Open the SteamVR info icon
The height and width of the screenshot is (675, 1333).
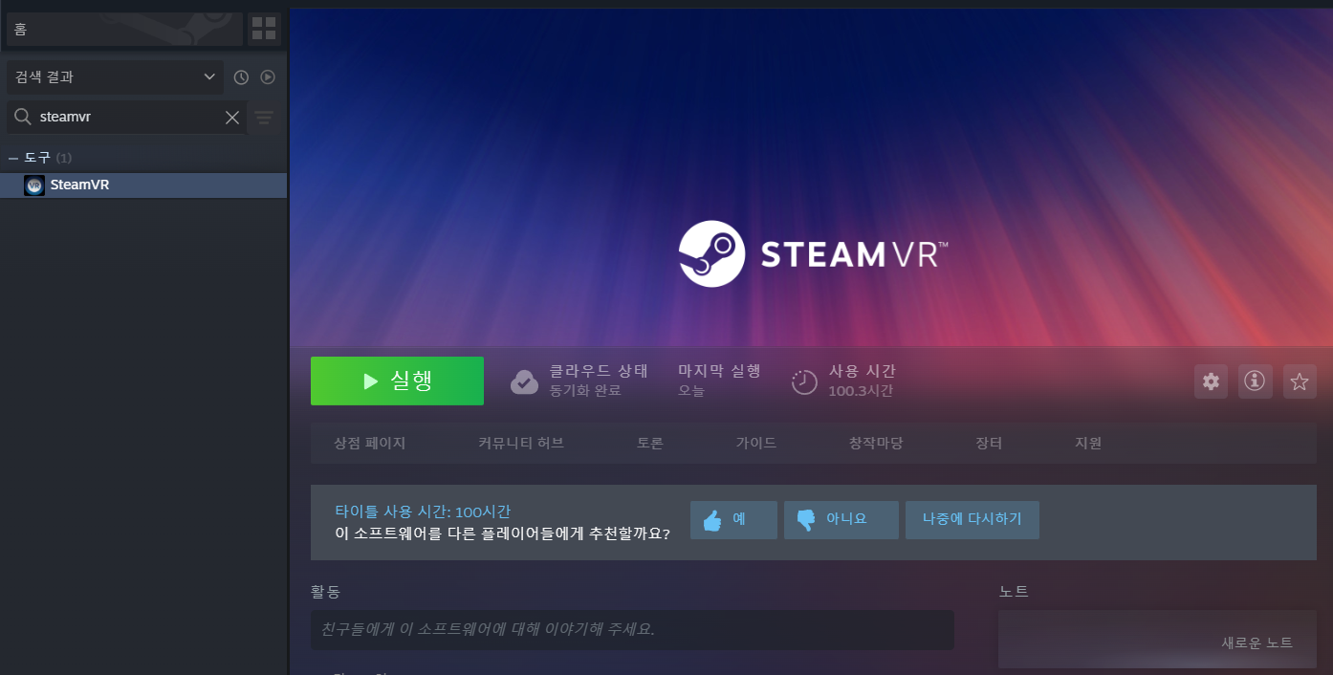(1255, 381)
